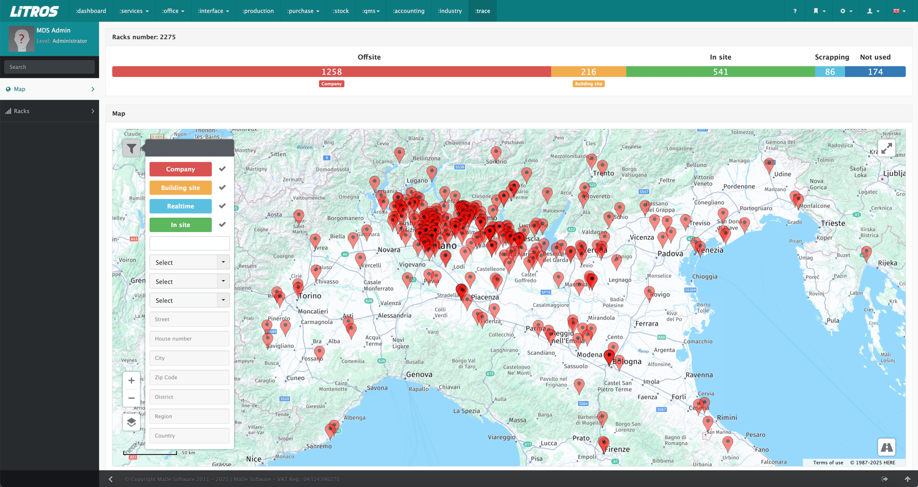The width and height of the screenshot is (918, 487).
Task: Open the :services dropdown menu
Action: (x=134, y=11)
